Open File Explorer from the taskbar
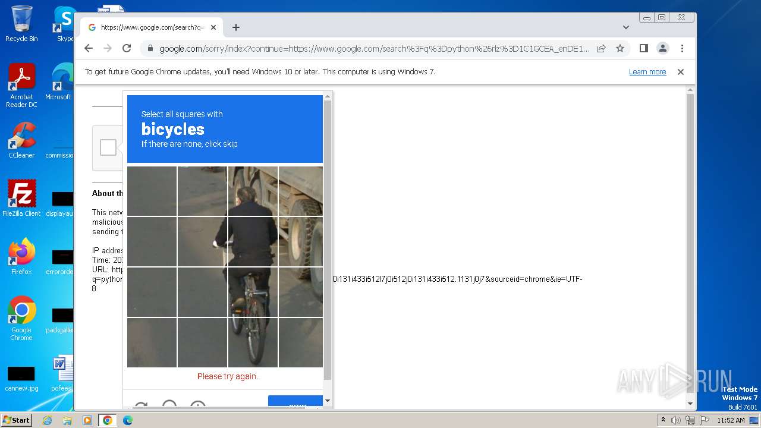 67,420
